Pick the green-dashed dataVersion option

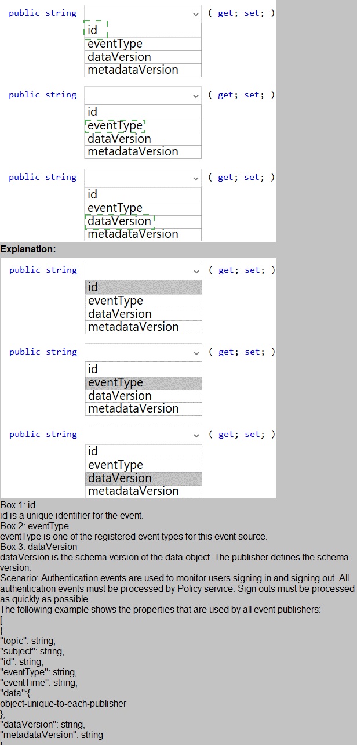point(119,221)
